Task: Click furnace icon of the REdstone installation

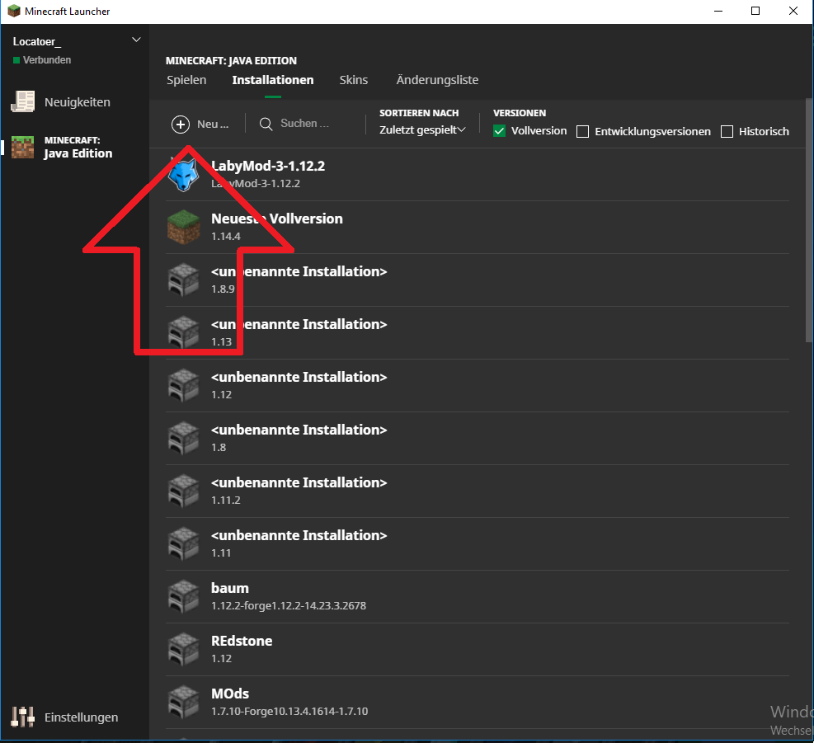Action: [183, 649]
